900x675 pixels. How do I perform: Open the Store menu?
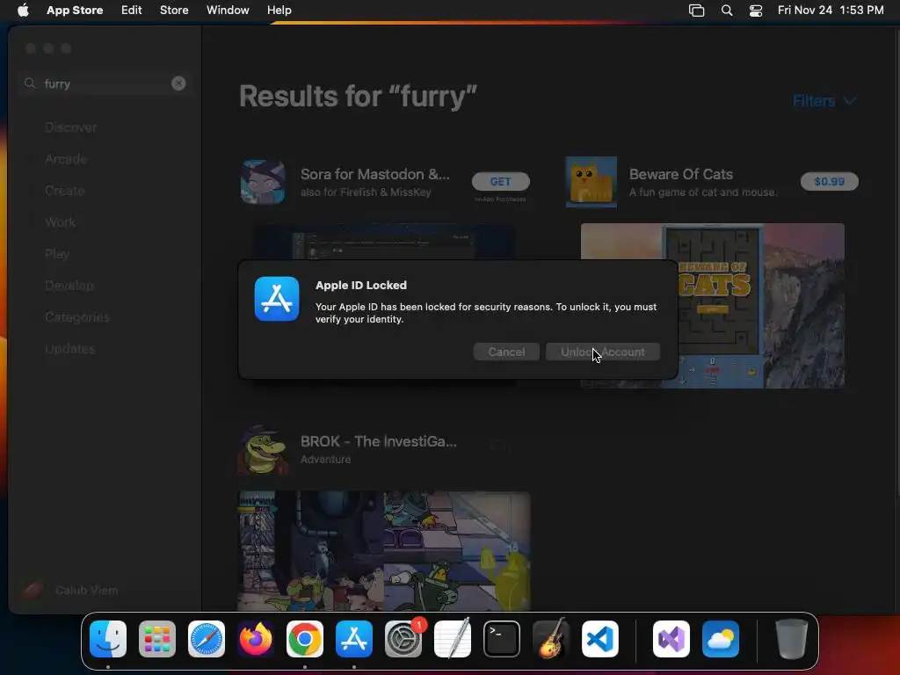coord(174,10)
